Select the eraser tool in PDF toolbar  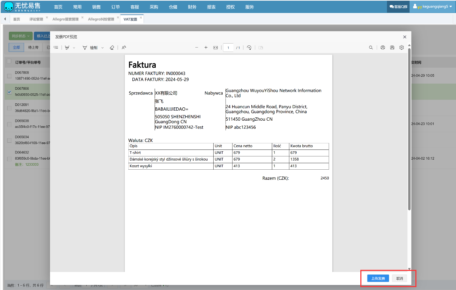[x=112, y=48]
